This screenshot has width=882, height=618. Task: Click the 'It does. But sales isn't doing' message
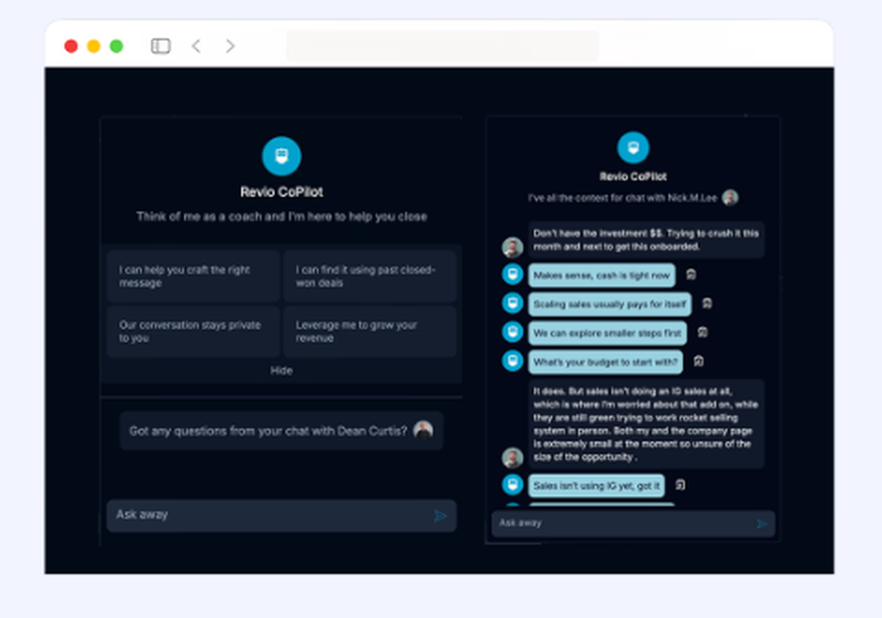click(646, 424)
